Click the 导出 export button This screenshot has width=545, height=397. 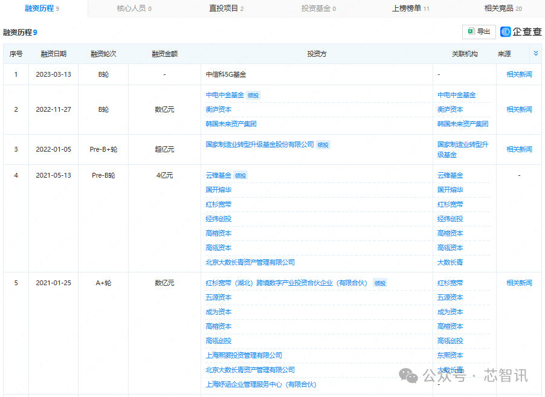pos(479,32)
